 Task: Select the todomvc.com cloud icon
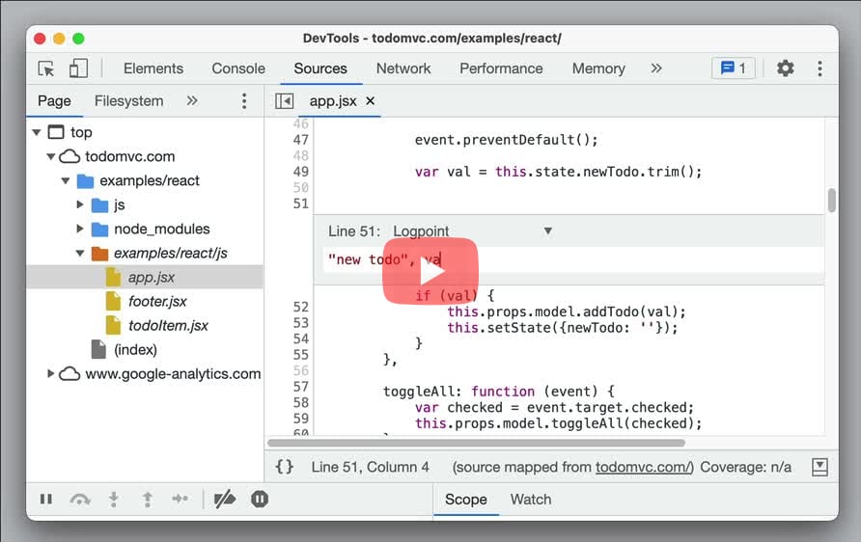[69, 156]
